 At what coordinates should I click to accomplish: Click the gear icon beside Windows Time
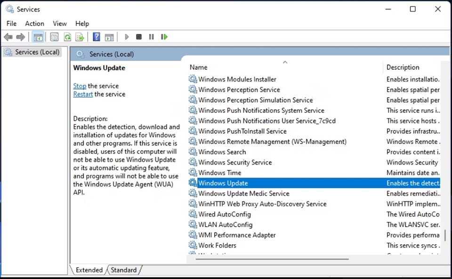click(193, 172)
